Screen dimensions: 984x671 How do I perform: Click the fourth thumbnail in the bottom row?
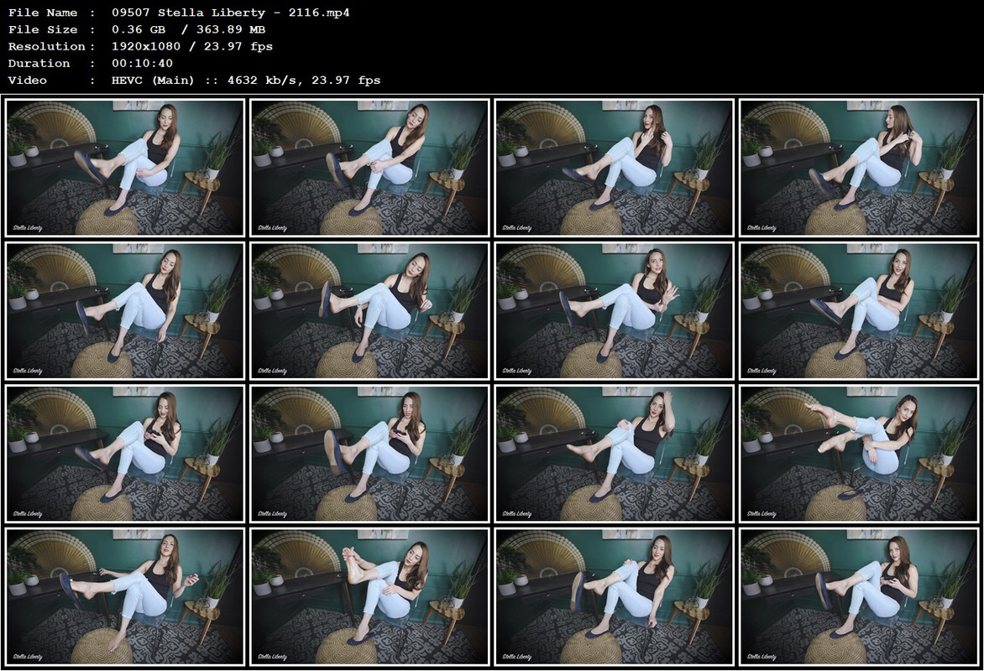[x=859, y=596]
